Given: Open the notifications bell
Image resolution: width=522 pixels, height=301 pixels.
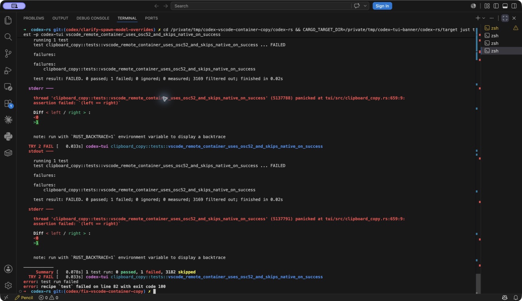Looking at the screenshot, I should [x=515, y=297].
